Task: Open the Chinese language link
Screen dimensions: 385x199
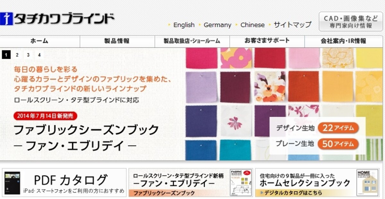Action: (x=252, y=25)
